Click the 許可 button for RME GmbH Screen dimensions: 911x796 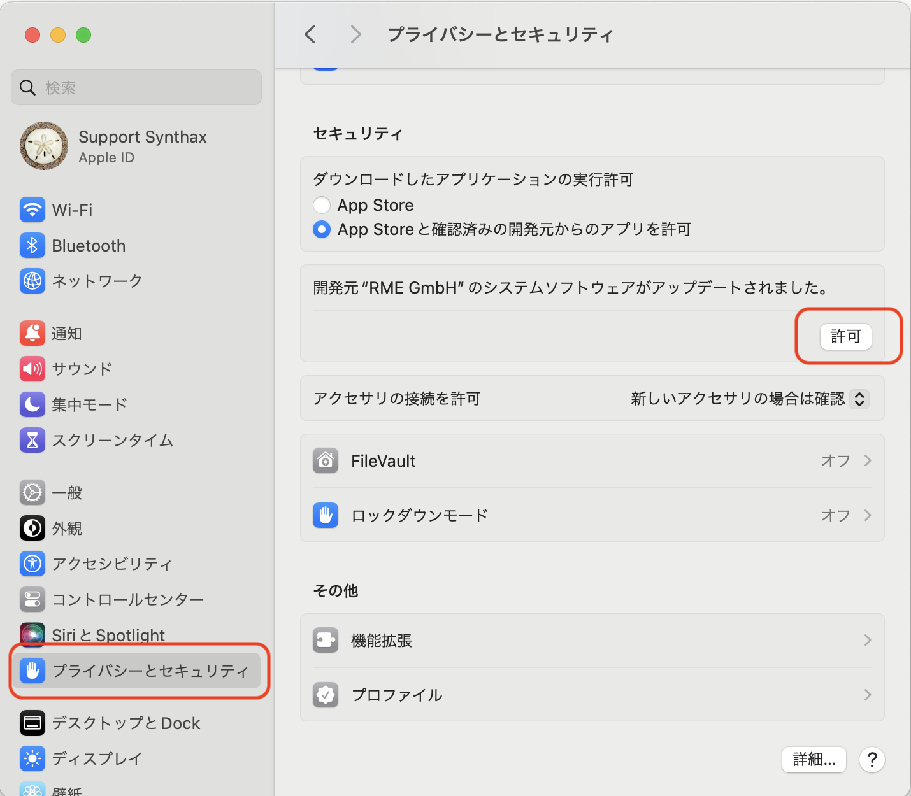(x=845, y=337)
